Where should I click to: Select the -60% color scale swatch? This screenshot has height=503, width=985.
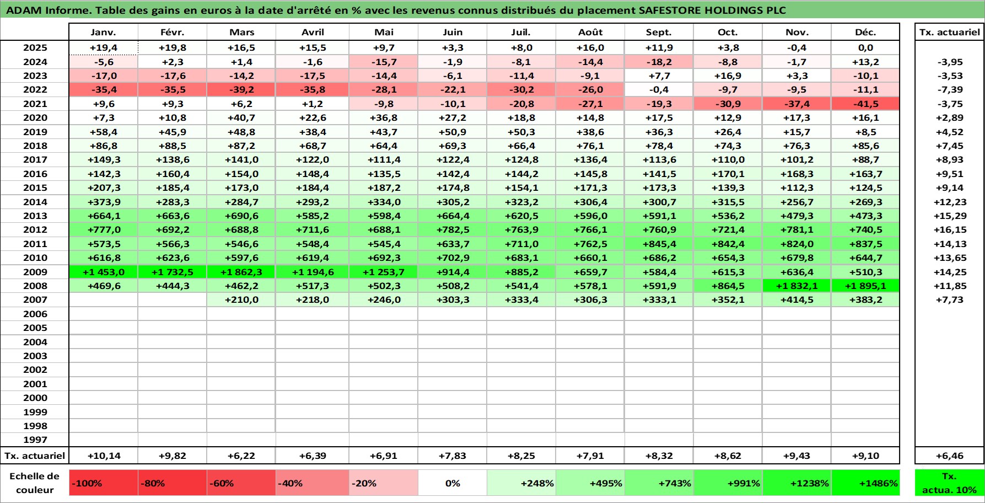(241, 483)
